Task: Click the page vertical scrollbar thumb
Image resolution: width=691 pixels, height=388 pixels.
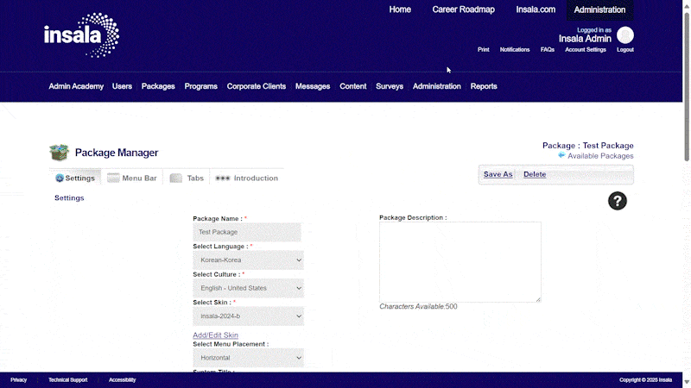Action: pyautogui.click(x=687, y=87)
